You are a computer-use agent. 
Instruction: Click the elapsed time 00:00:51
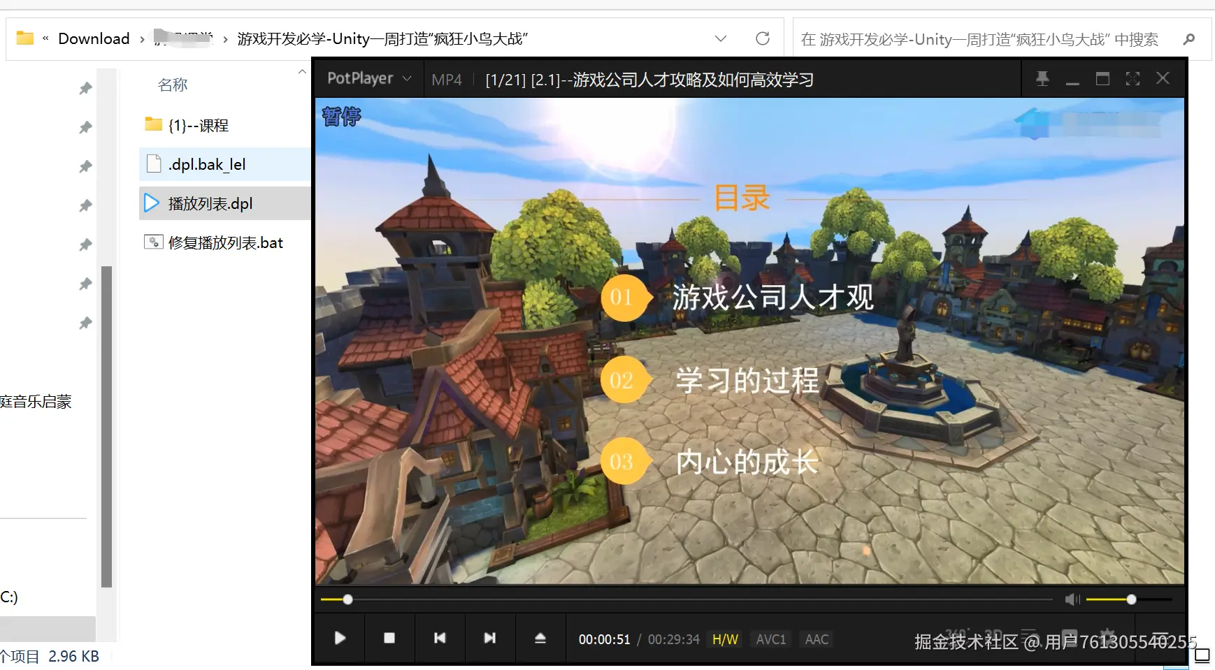pos(605,639)
